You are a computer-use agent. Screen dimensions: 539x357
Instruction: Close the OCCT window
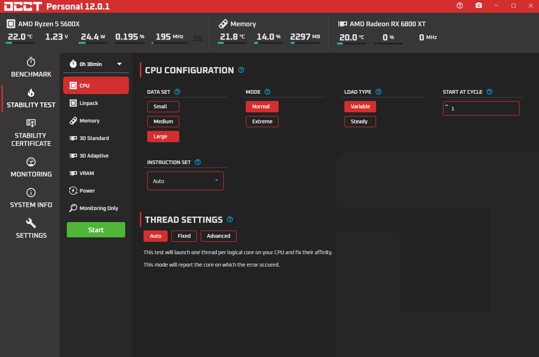point(531,5)
